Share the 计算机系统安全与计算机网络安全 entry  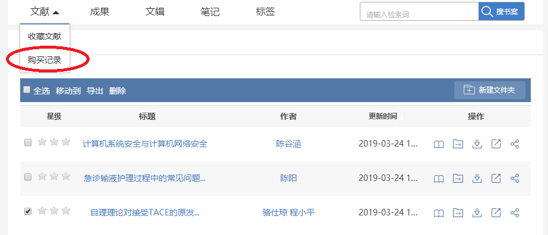click(x=515, y=144)
